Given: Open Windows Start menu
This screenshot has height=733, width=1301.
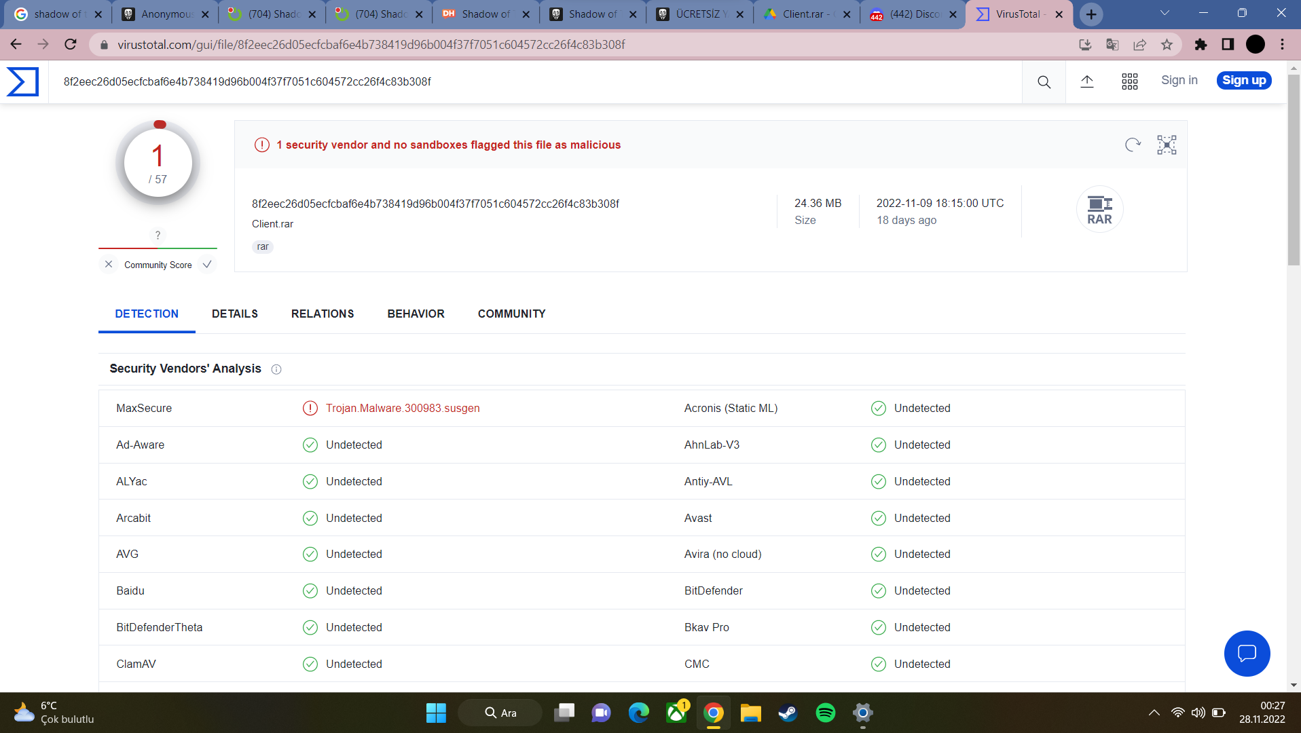Looking at the screenshot, I should click(436, 713).
